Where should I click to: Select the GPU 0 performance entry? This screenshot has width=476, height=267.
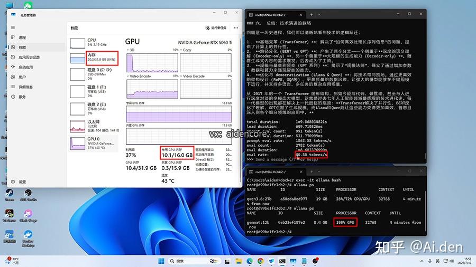[x=94, y=143]
